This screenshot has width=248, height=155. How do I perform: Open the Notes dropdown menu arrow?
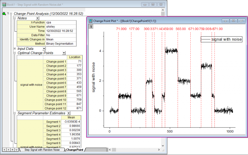click(x=38, y=18)
